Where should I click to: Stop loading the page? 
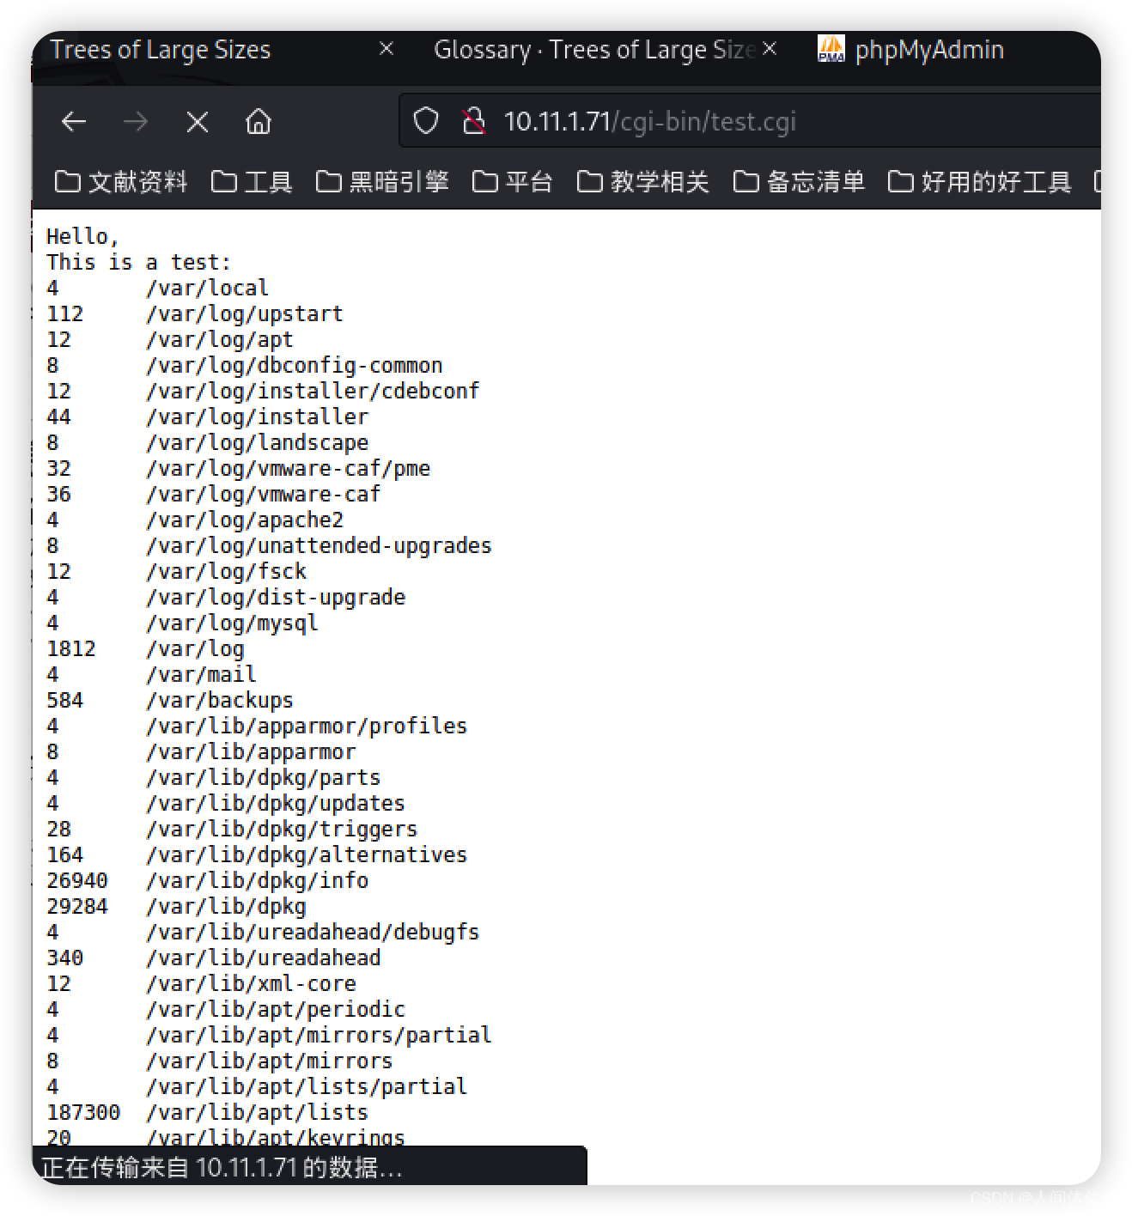pos(198,122)
